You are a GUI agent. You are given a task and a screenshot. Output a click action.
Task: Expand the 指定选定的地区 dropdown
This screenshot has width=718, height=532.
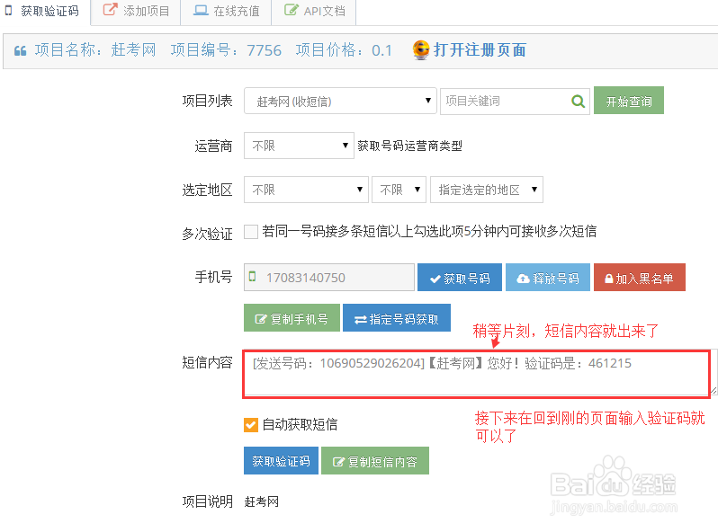pyautogui.click(x=486, y=190)
